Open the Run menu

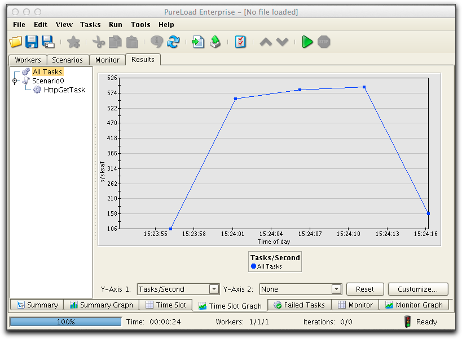(x=116, y=24)
